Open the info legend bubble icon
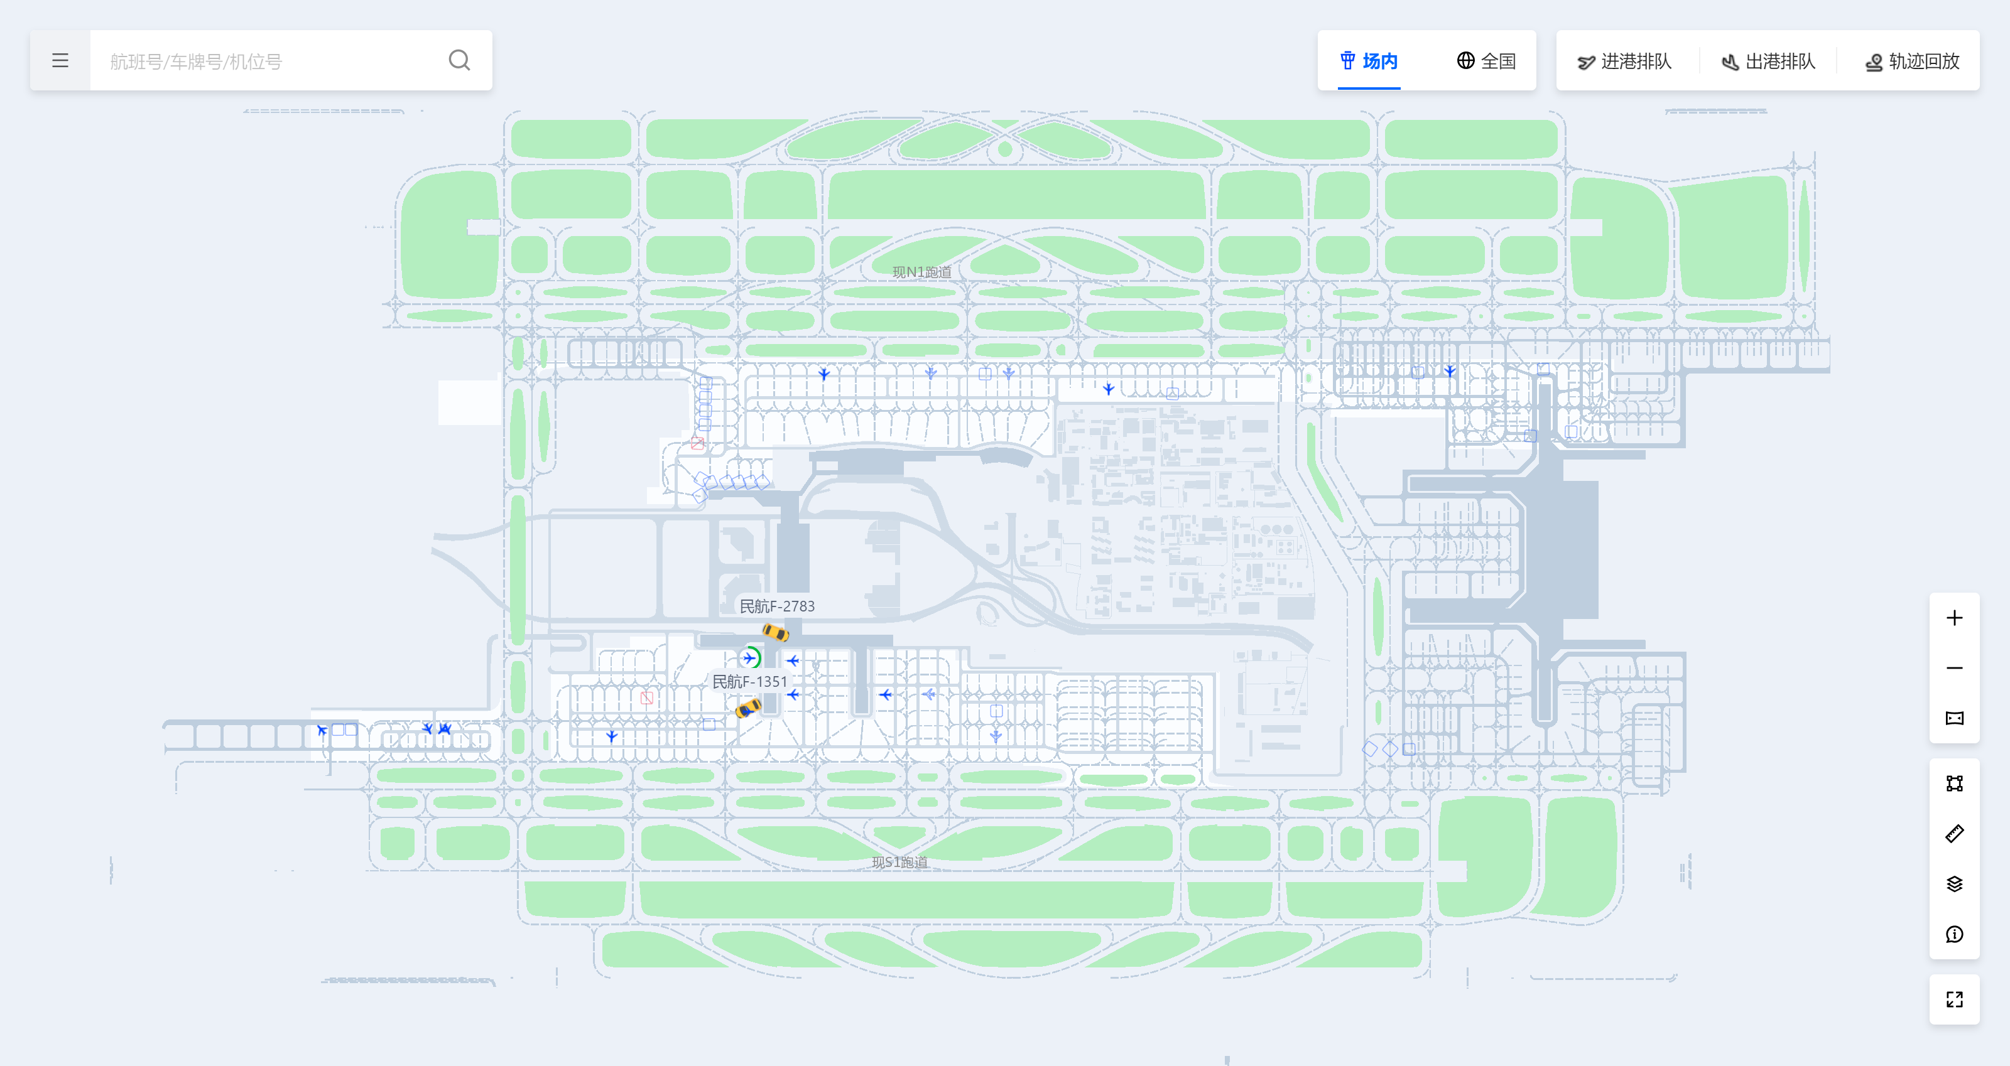The width and height of the screenshot is (2010, 1066). click(1954, 934)
